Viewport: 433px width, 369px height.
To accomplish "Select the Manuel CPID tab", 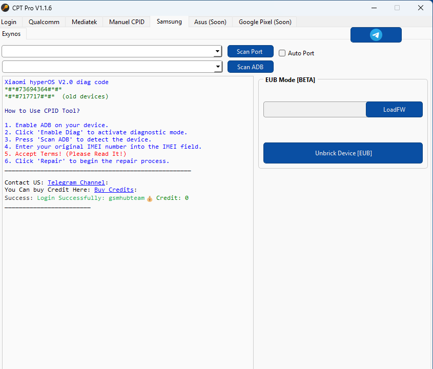I will [x=127, y=22].
